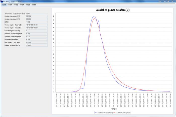Screen dimensions: 176x117
Task: Click the 'Índice Nash y Sut. (NSE)' label
Action: pos(13,42)
